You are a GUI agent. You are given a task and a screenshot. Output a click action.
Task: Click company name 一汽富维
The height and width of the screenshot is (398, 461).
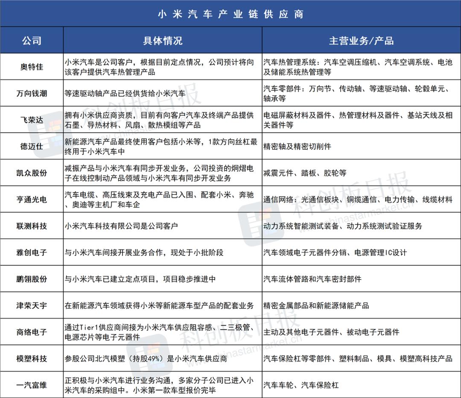pos(32,385)
